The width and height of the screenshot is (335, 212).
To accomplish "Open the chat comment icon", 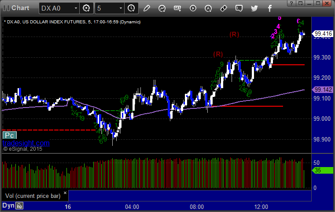I will [239, 8].
